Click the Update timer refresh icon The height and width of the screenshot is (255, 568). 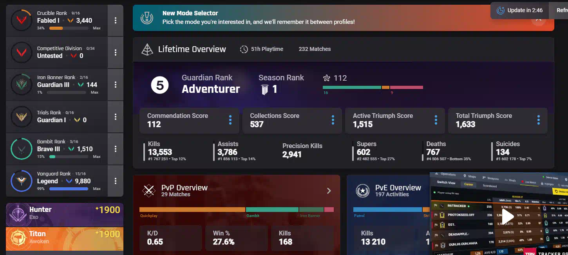[x=501, y=11]
